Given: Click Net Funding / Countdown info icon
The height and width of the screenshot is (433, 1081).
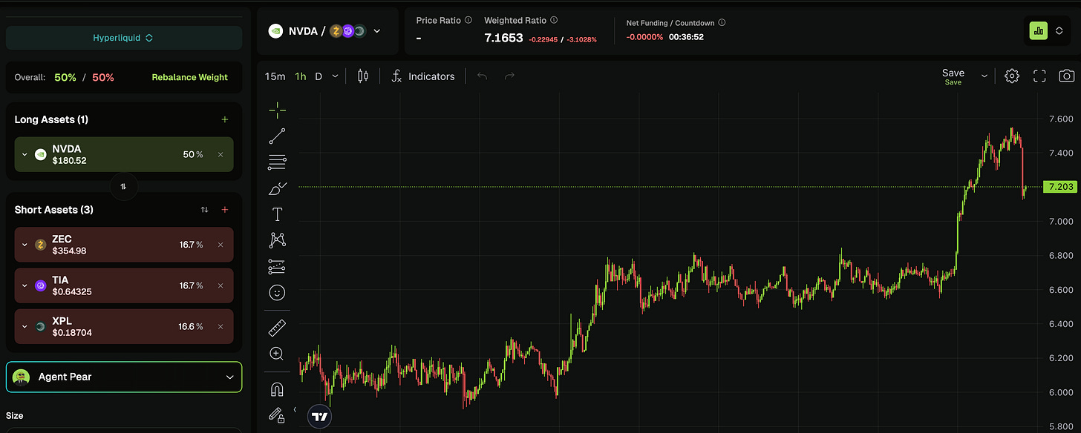Looking at the screenshot, I should point(722,23).
